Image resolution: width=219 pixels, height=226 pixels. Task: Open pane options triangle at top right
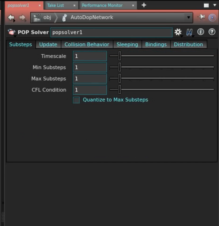point(215,5)
